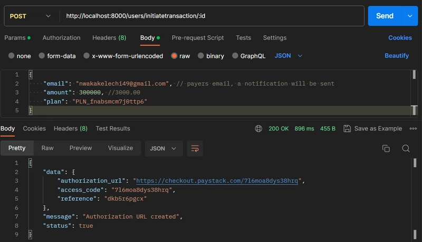
Task: Select the form-data radio option
Action: [42, 56]
